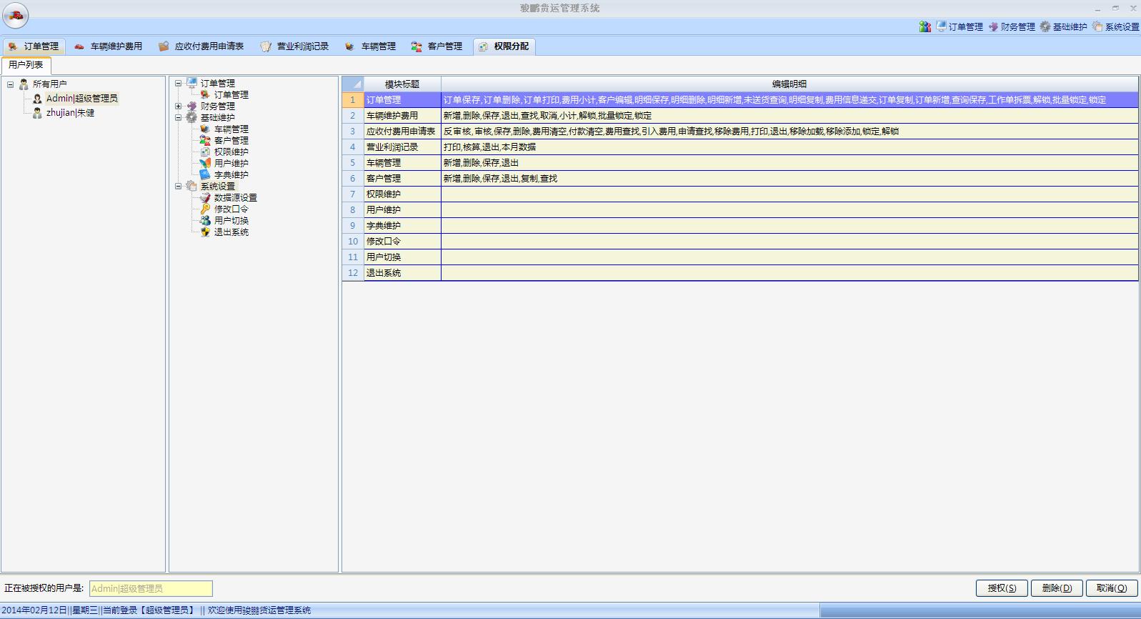Image resolution: width=1141 pixels, height=619 pixels.
Task: Open 基础维护 gear menu in top-right
Action: coord(1063,26)
